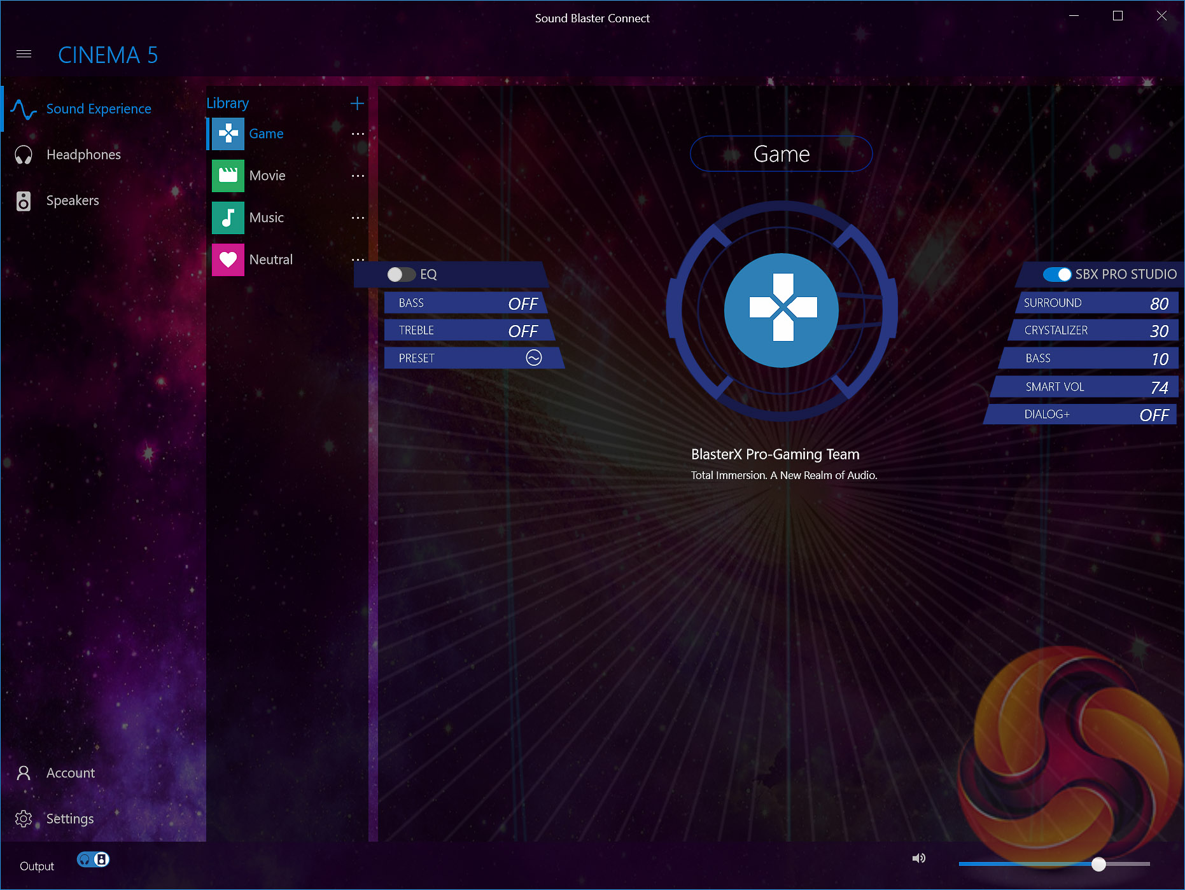Adjust the Smart Vol value 74
This screenshot has height=890, width=1185.
[x=1160, y=387]
